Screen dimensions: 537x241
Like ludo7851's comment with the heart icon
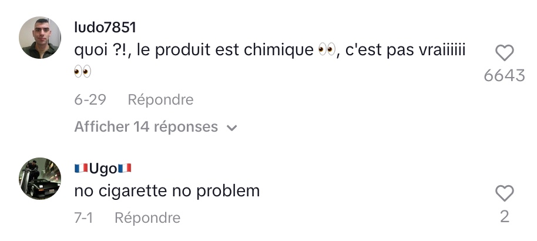pyautogui.click(x=505, y=53)
